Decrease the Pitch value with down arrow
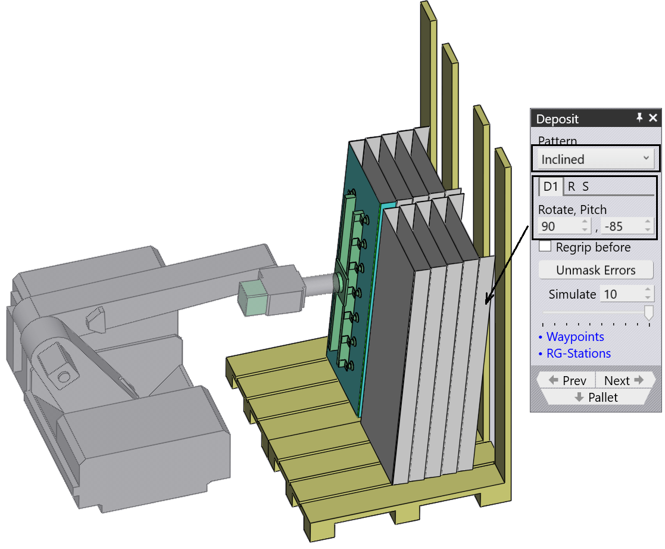Viewport: 665px width, 549px height. (x=648, y=229)
